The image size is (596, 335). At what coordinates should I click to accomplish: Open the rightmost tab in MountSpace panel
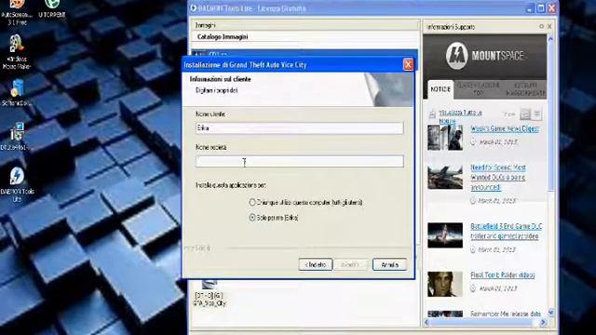(525, 89)
